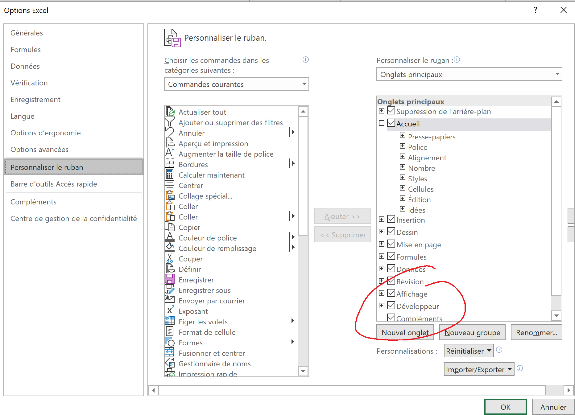The height and width of the screenshot is (415, 575).
Task: Click the Couleur de remplissage paint bucket icon
Action: click(170, 248)
